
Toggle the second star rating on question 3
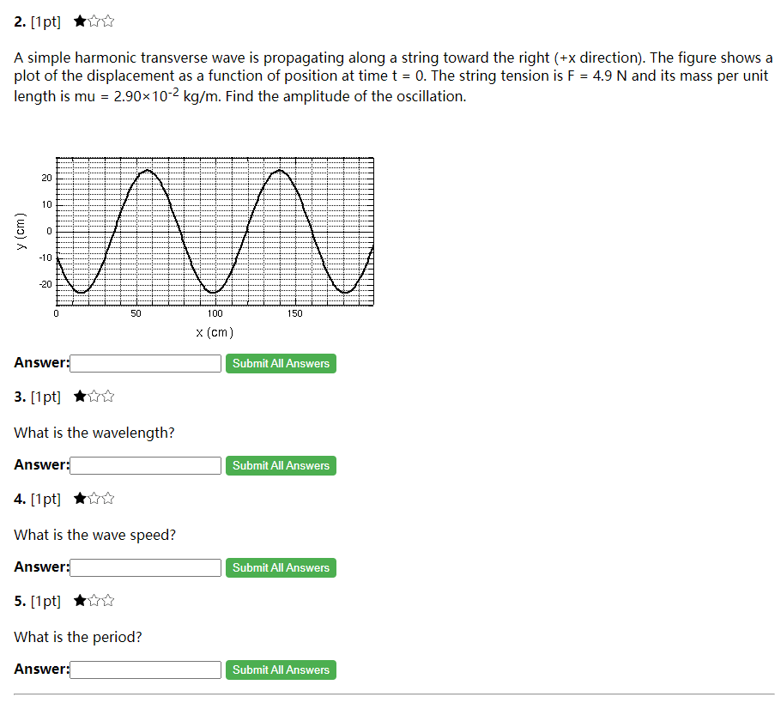coord(94,397)
